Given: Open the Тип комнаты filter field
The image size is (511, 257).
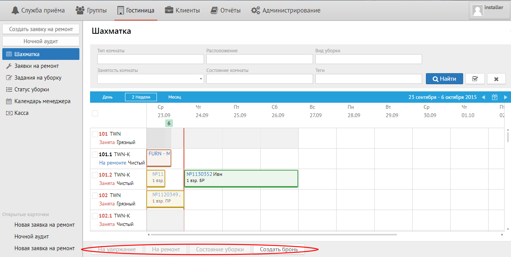Looking at the screenshot, I should tap(150, 59).
